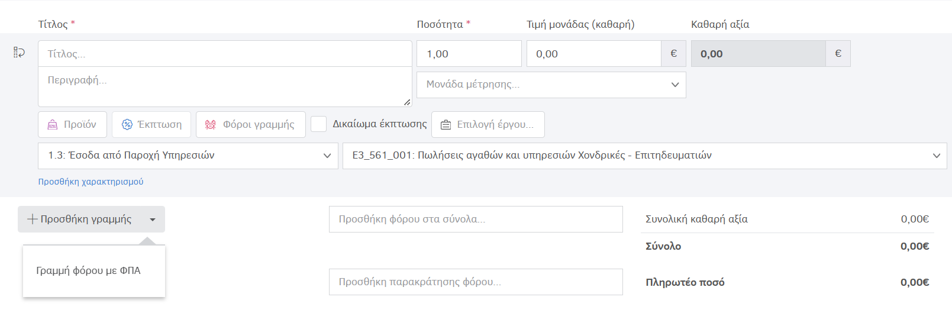Screen dimensions: 952x313
Task: Click the Φόροι γραμμής button
Action: [x=251, y=125]
